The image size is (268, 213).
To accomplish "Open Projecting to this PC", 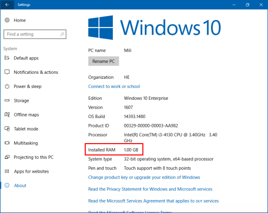I will [x=33, y=157].
